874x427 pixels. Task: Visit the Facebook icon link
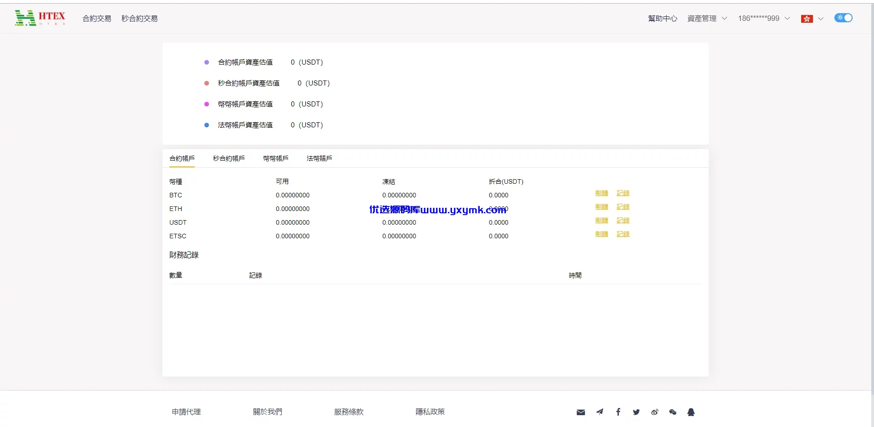click(618, 412)
